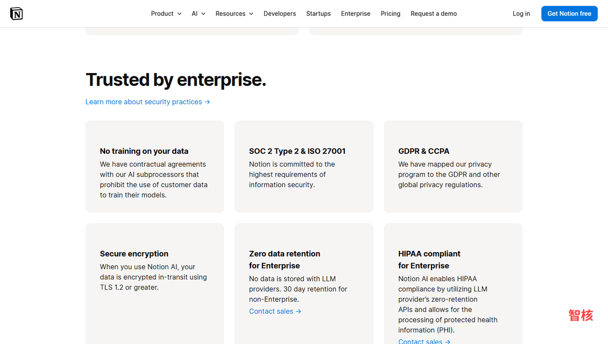Screen dimensions: 608x344
Task: Open the Pricing page
Action: point(390,14)
